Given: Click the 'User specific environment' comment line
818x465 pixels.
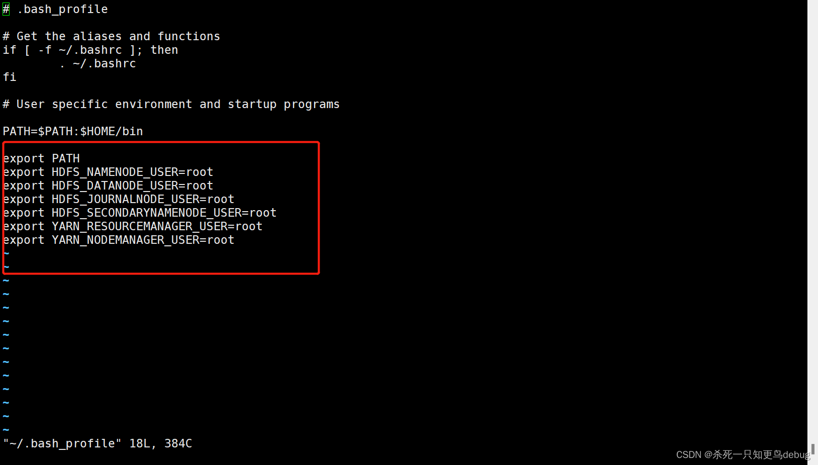Looking at the screenshot, I should pyautogui.click(x=171, y=104).
